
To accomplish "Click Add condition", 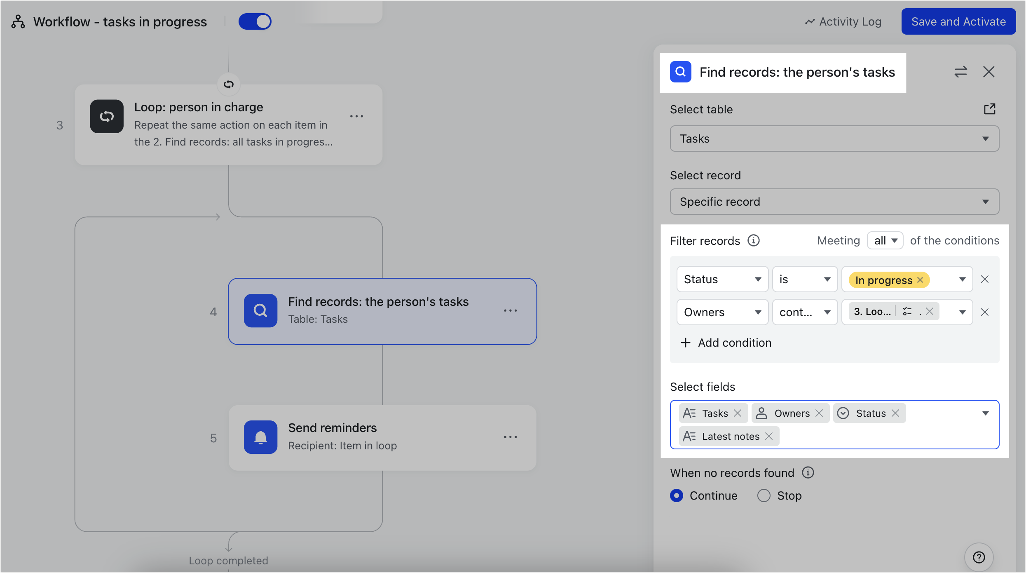I will (726, 343).
